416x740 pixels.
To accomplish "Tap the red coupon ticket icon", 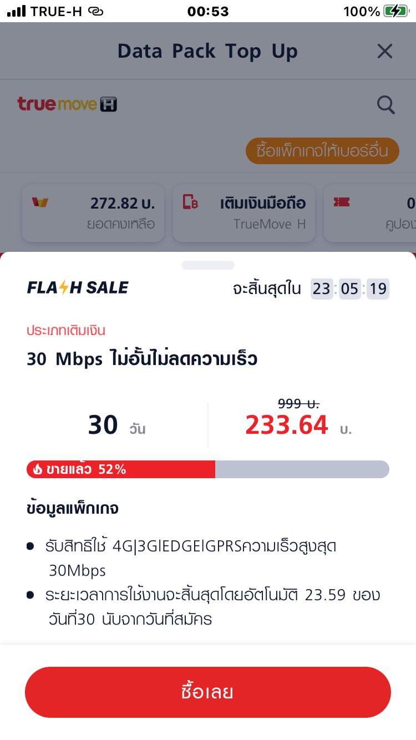I will (x=342, y=202).
